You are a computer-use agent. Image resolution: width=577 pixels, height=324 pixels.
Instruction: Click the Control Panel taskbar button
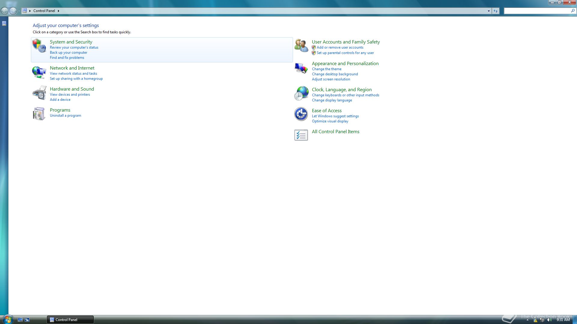click(x=70, y=320)
